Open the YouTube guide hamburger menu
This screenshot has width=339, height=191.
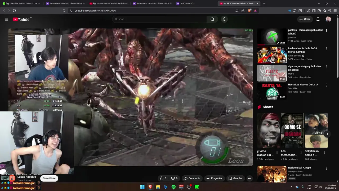[x=6, y=19]
